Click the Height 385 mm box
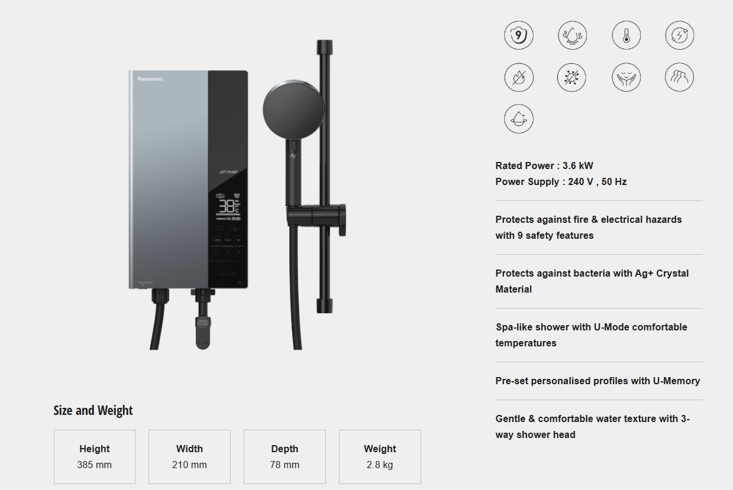 [95, 457]
